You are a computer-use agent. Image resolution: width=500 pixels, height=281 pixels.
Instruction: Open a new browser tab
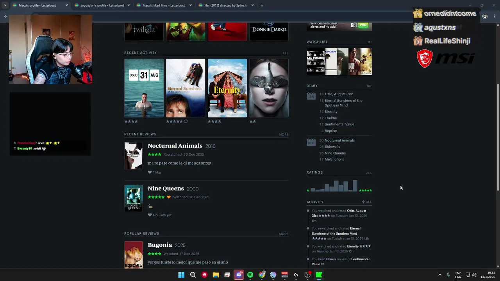coord(262,5)
